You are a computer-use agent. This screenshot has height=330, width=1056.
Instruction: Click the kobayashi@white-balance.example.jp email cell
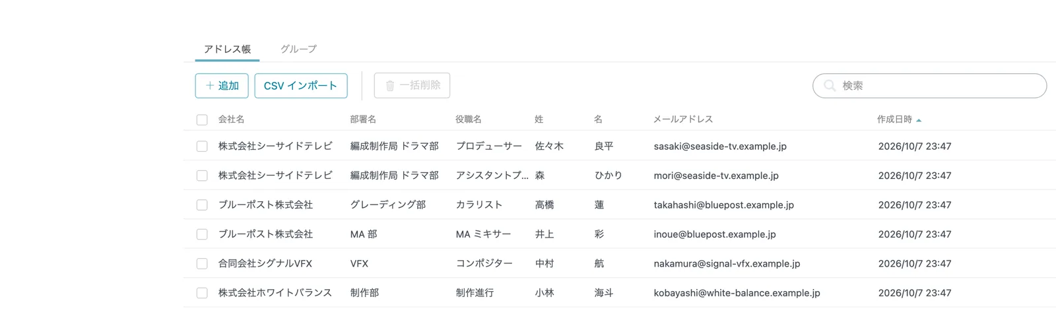[737, 293]
